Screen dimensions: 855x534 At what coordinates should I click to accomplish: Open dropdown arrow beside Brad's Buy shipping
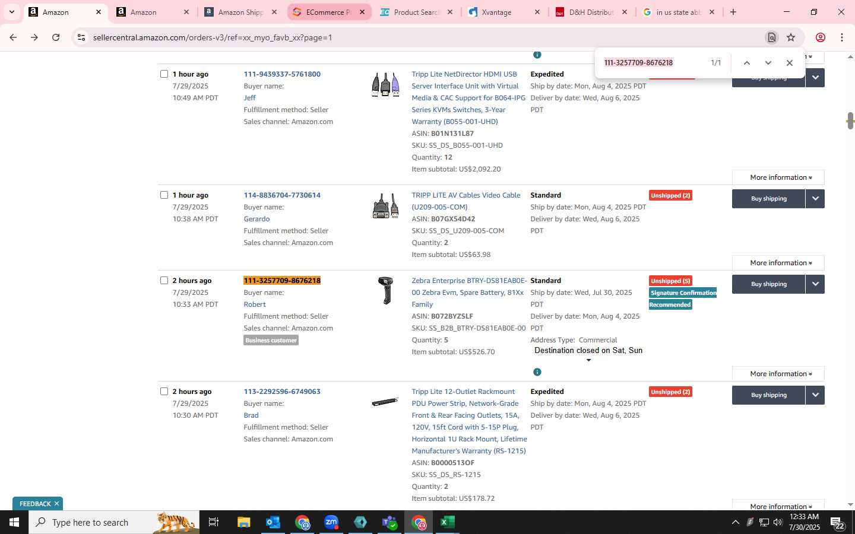[x=815, y=395]
